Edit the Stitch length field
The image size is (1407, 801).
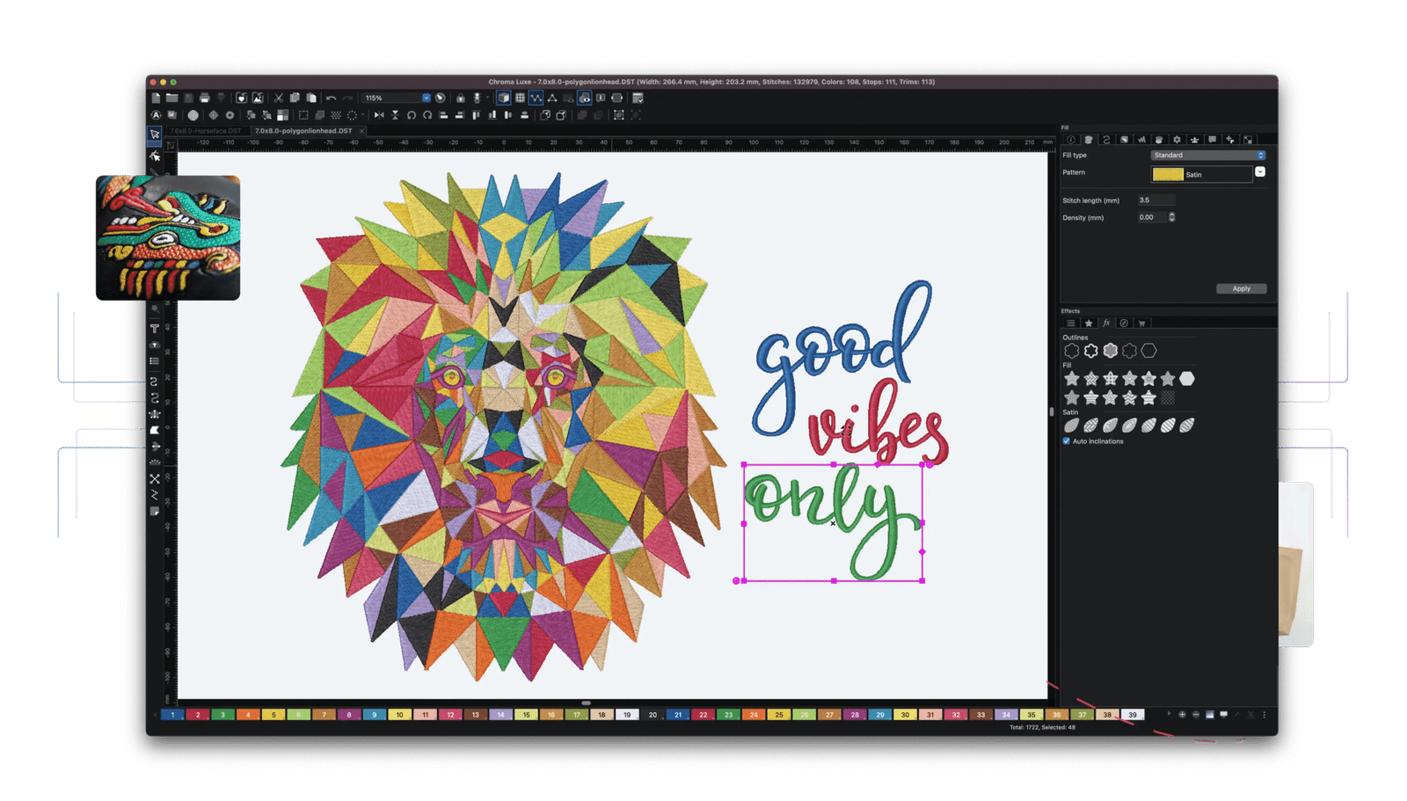(1155, 200)
